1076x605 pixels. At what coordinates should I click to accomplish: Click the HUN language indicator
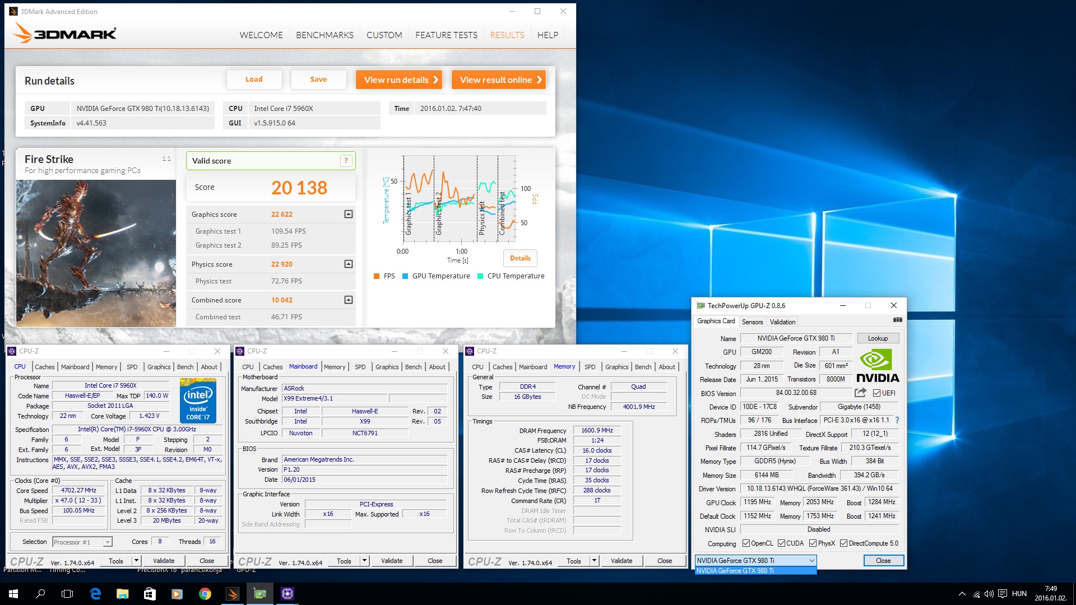pos(1019,594)
